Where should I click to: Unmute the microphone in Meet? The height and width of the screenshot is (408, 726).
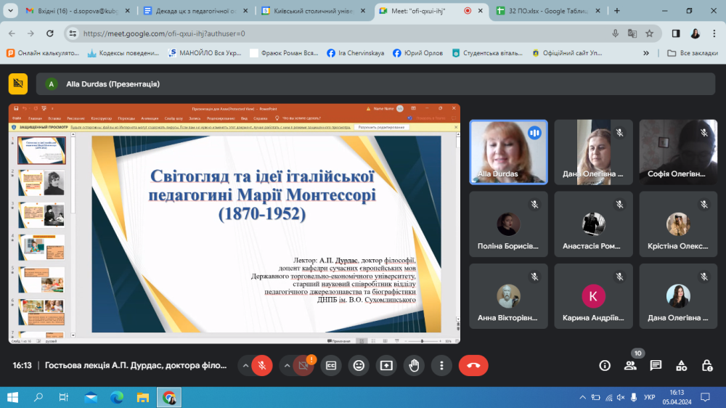pos(262,365)
